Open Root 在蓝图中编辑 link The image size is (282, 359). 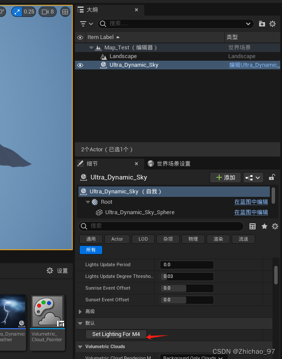[251, 202]
